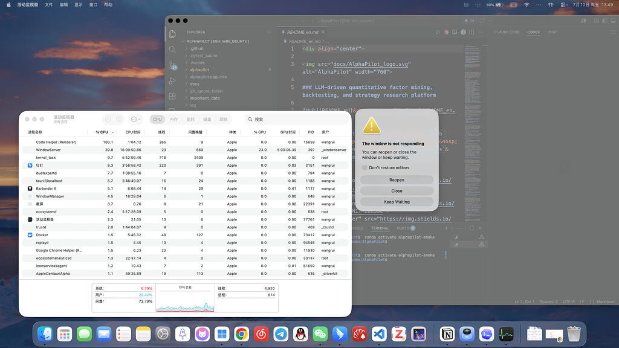Open Visual Studio Code from the Dock
The width and height of the screenshot is (619, 348).
[x=379, y=334]
